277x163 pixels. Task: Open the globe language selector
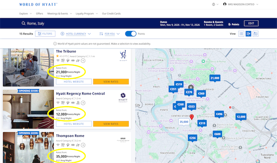pyautogui.click(x=215, y=4)
